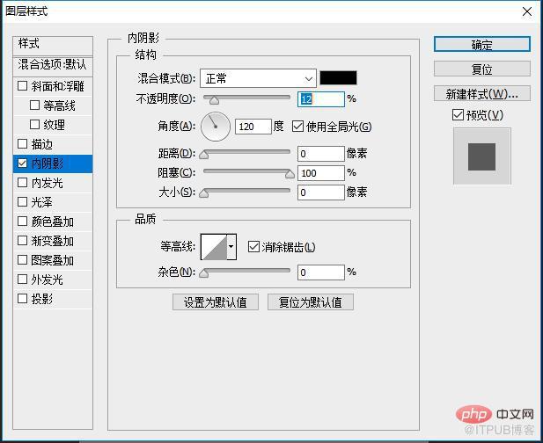Enable the 颜色叠加 checkbox
The image size is (543, 443).
click(x=22, y=221)
